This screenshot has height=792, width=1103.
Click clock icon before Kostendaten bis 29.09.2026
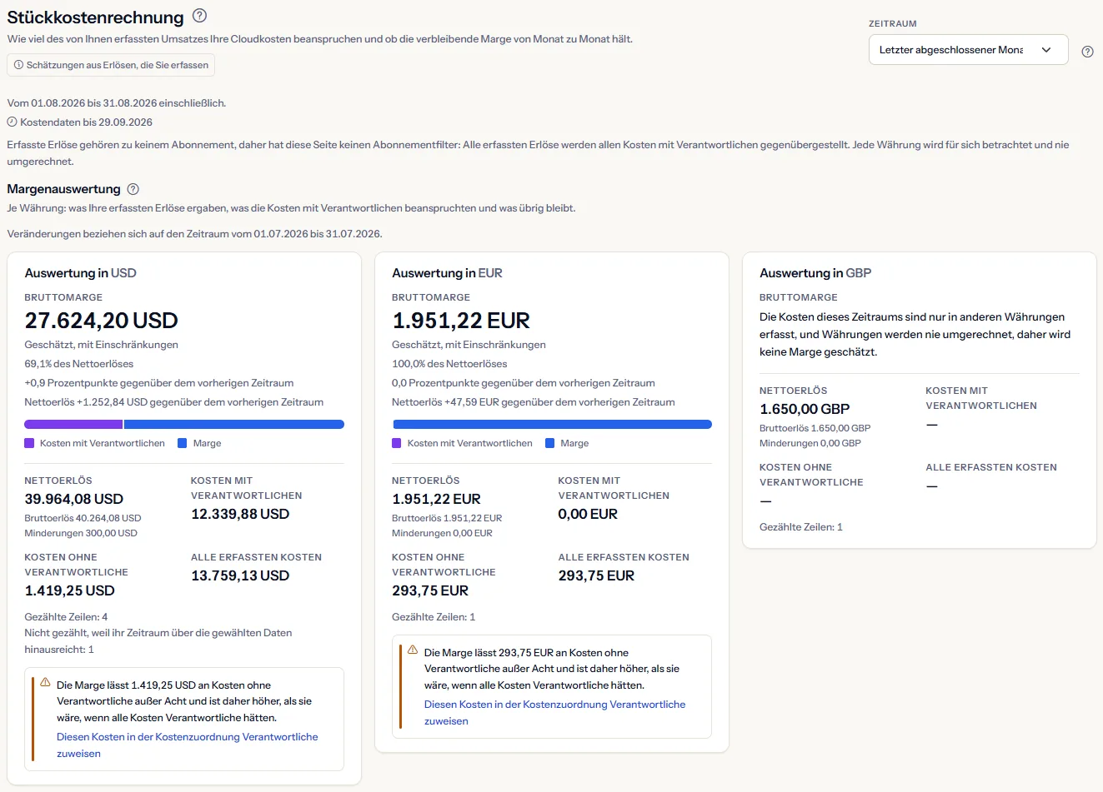point(12,122)
